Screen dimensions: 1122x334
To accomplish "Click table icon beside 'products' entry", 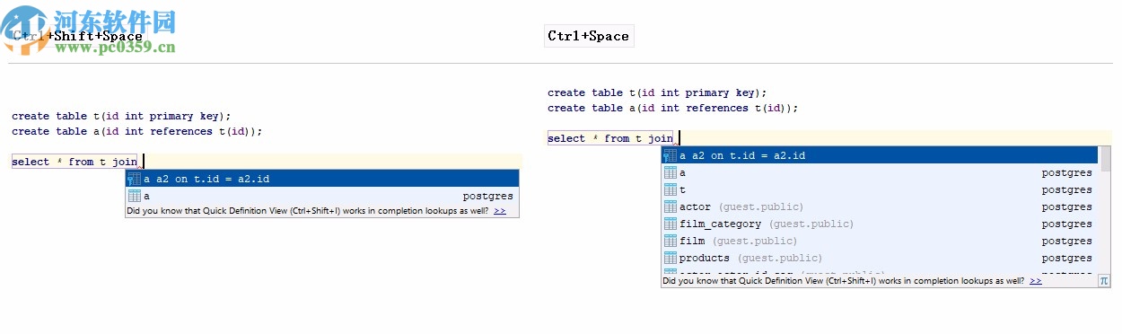I will click(670, 258).
